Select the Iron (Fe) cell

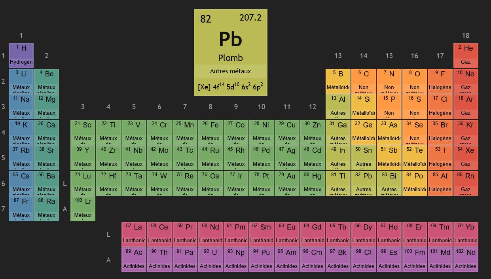click(x=210, y=132)
